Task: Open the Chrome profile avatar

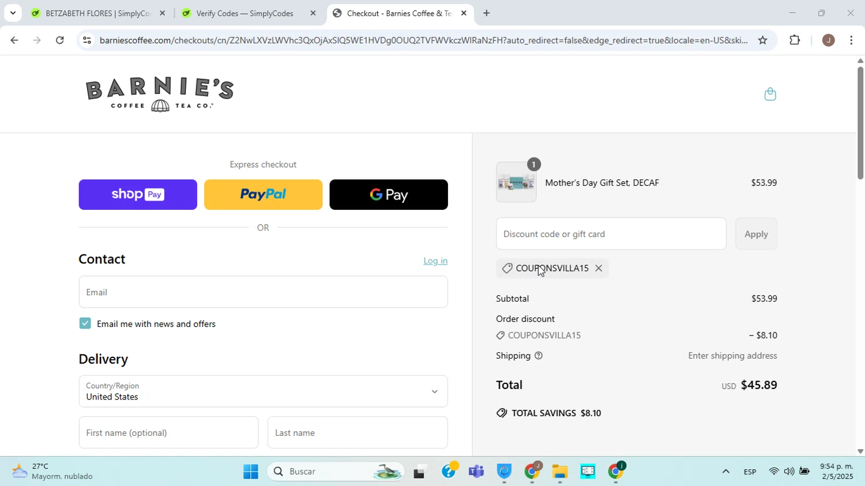Action: click(x=828, y=40)
